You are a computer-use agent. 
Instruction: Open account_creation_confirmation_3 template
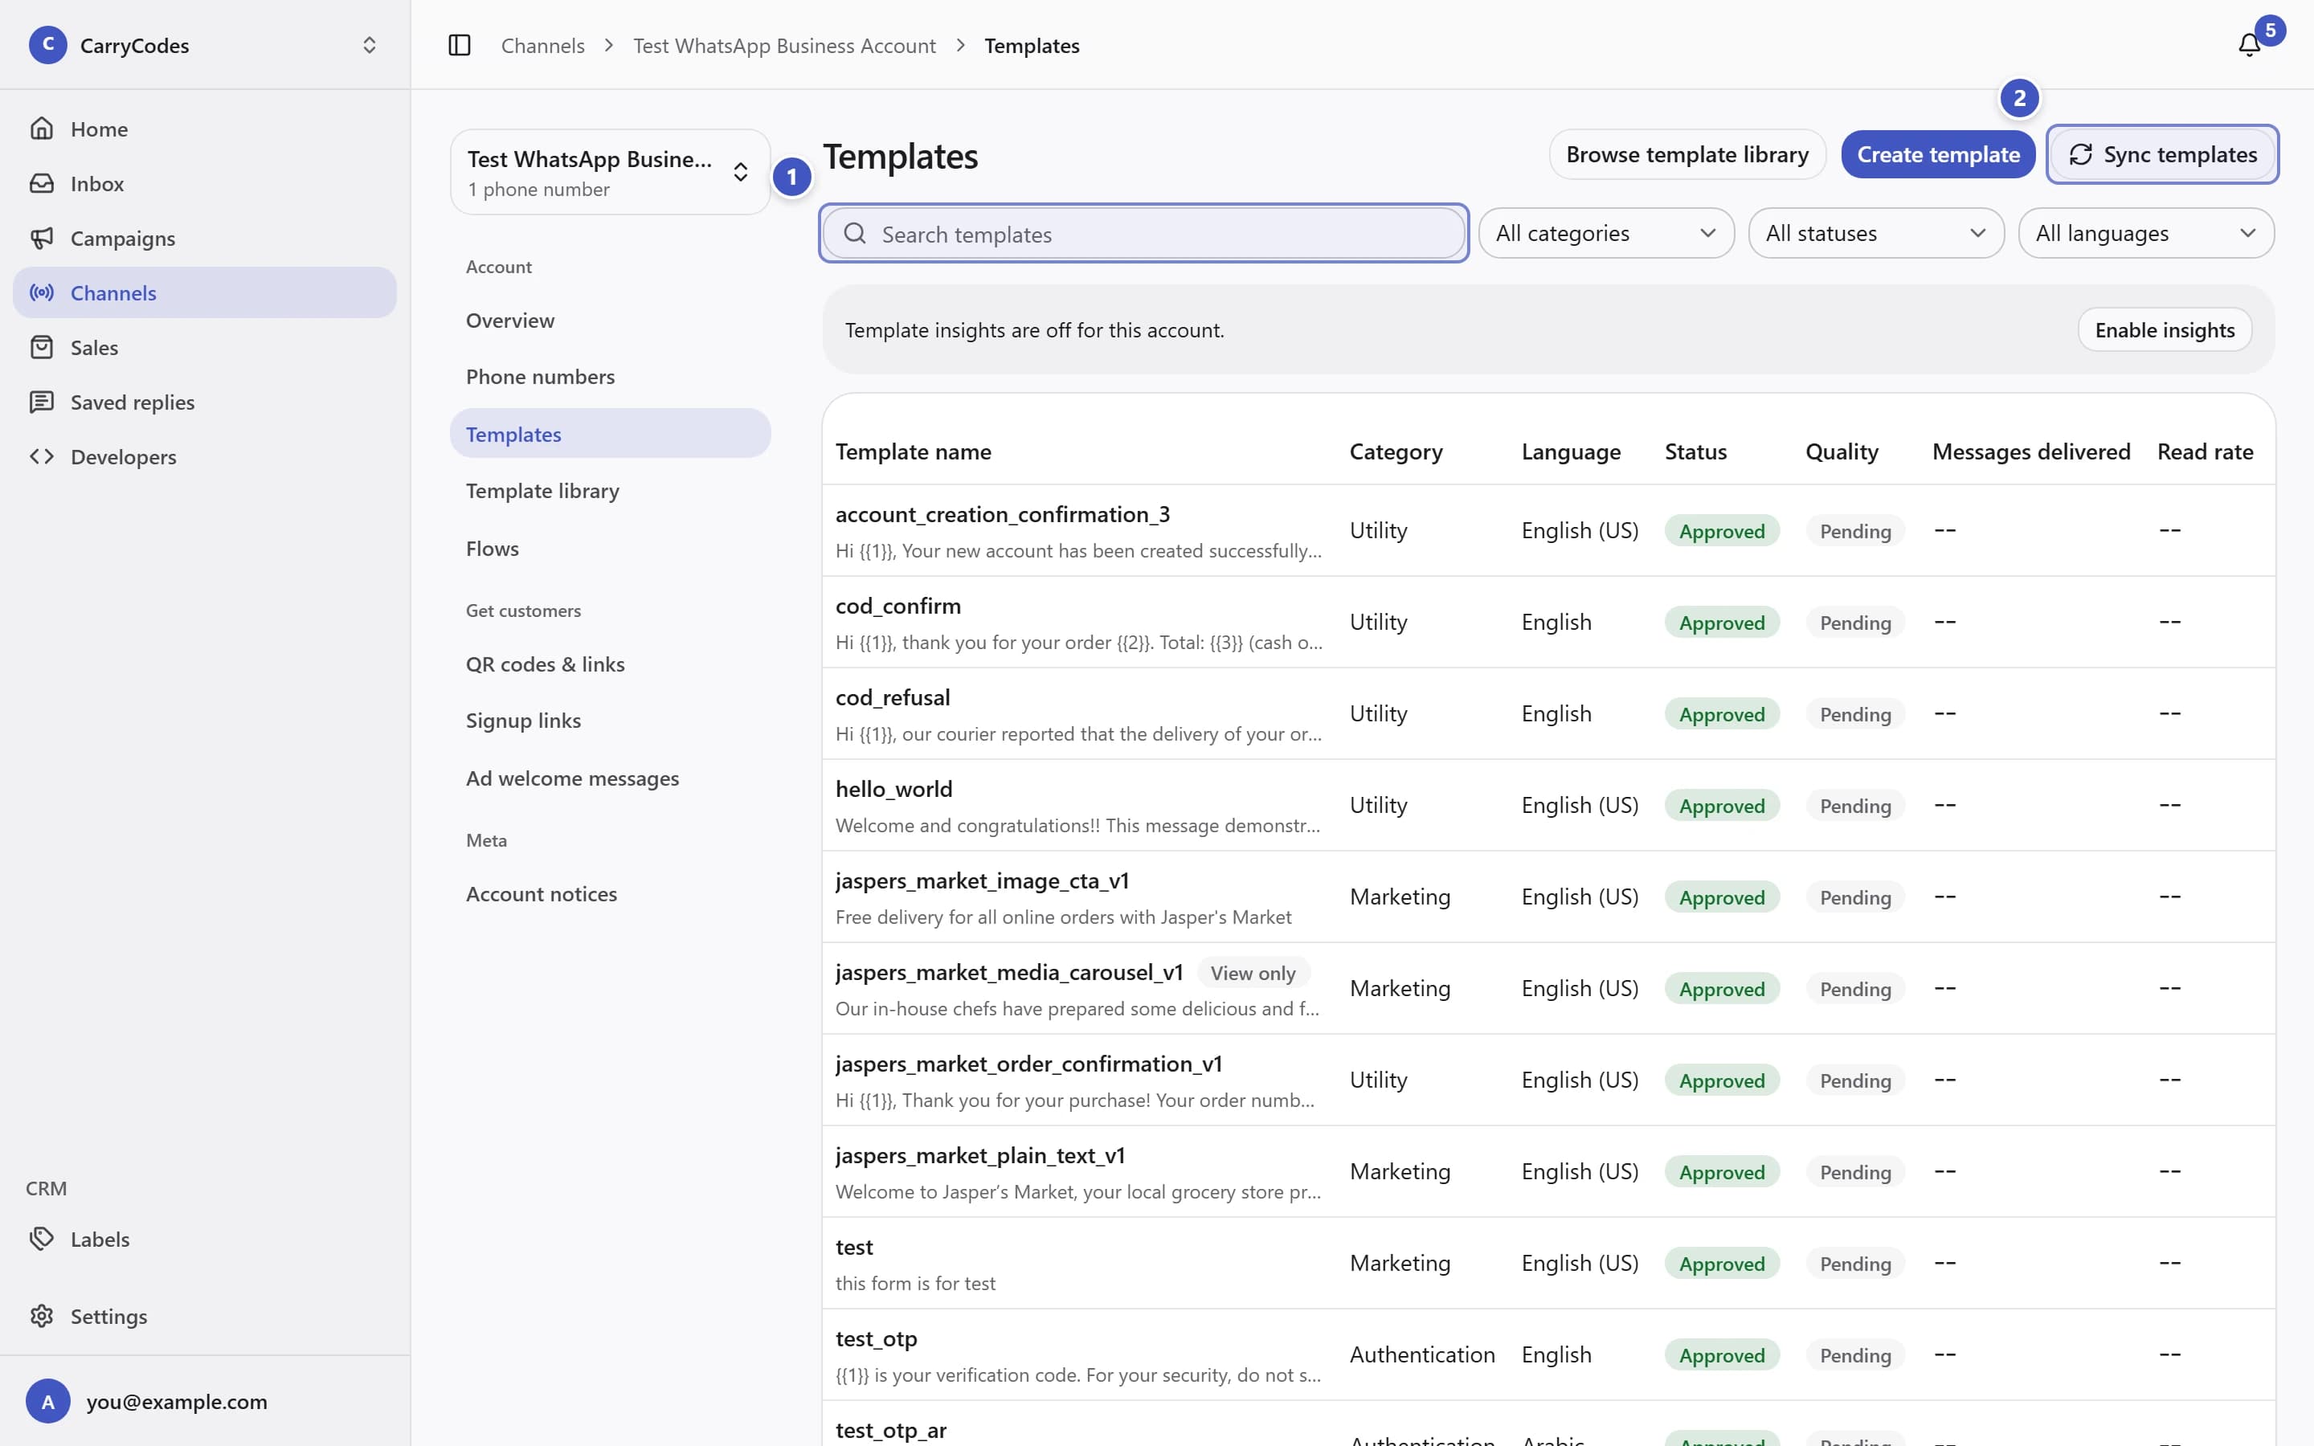1548,530
